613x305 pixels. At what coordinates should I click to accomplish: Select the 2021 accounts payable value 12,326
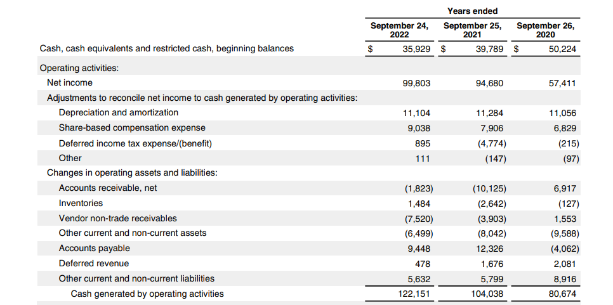(x=492, y=249)
